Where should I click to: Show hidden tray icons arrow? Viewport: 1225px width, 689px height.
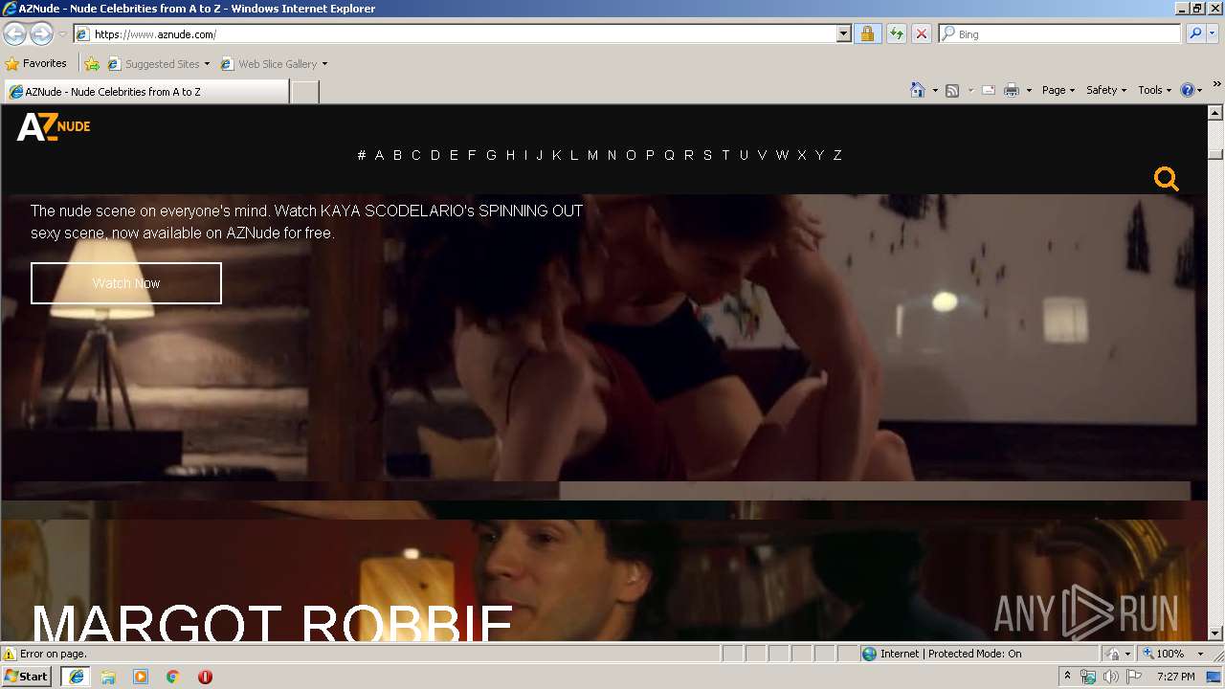point(1067,677)
